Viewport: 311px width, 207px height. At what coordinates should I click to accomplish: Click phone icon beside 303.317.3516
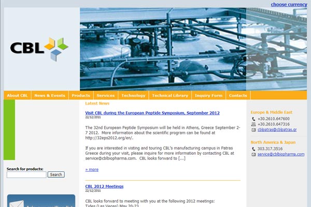[253, 149]
